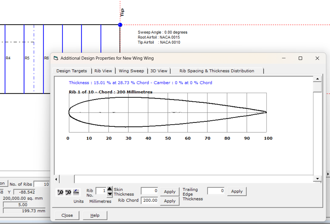Open the Design Targets tab

[x=72, y=71]
